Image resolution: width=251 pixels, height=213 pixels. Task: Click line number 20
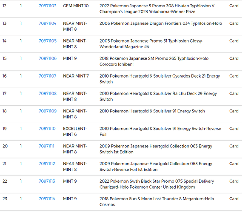5,146
